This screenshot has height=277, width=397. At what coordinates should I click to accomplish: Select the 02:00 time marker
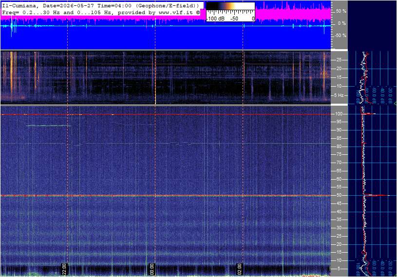coord(239,269)
